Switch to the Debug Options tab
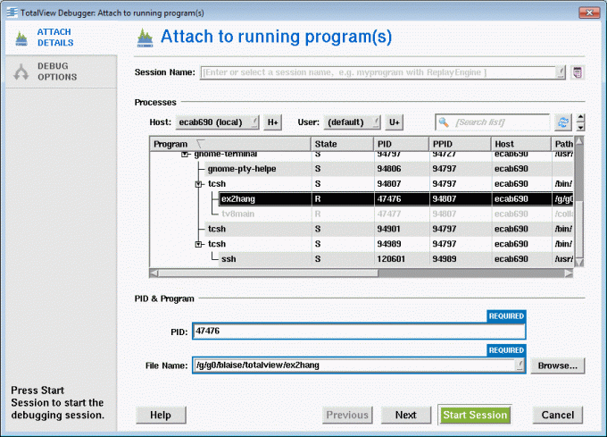Screen dimensions: 607x437 tap(61, 71)
